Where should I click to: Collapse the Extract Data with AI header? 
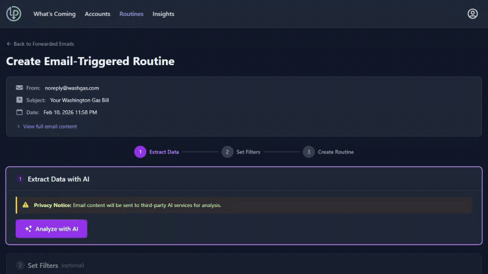coord(59,179)
